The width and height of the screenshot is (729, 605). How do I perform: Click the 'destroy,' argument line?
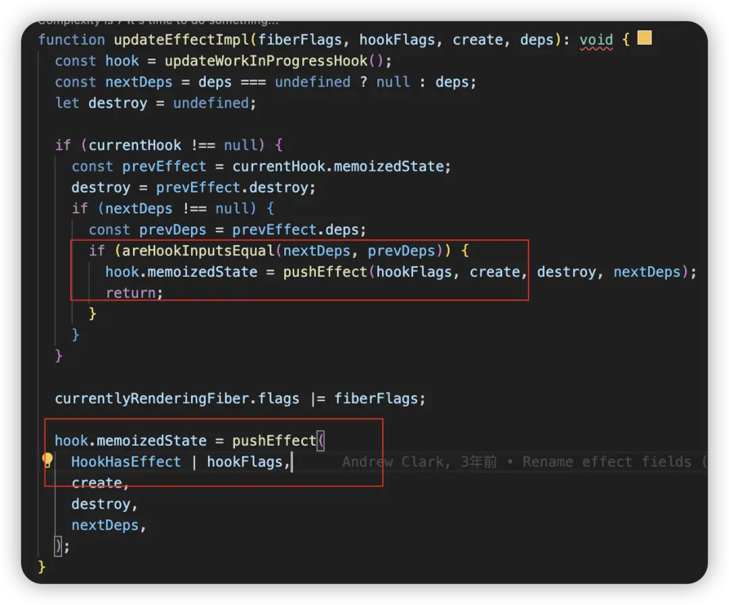(105, 504)
